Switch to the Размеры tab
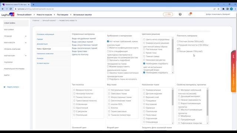 click(x=40, y=58)
